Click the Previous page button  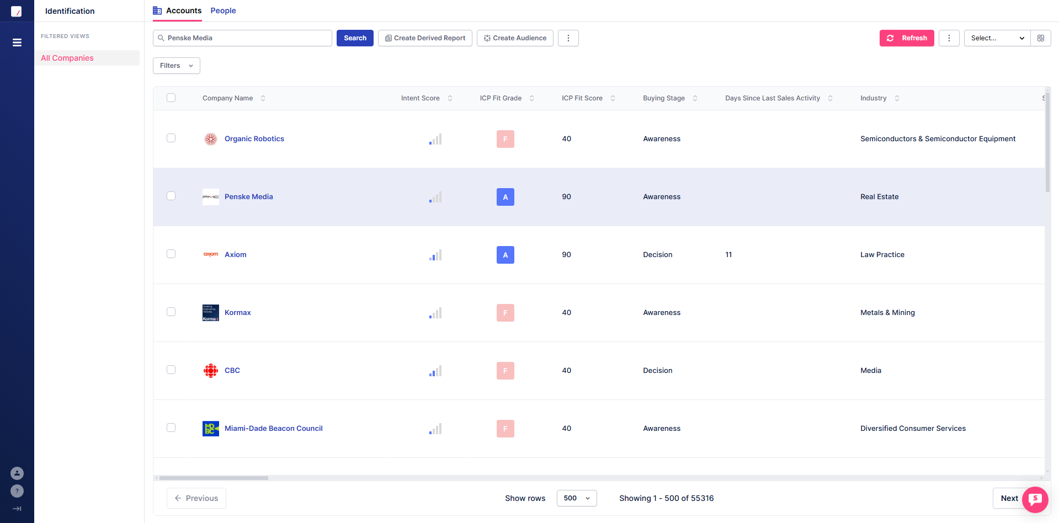(196, 498)
